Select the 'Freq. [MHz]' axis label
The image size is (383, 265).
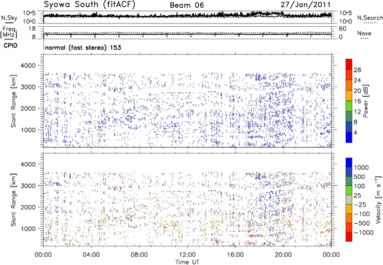click(x=9, y=32)
